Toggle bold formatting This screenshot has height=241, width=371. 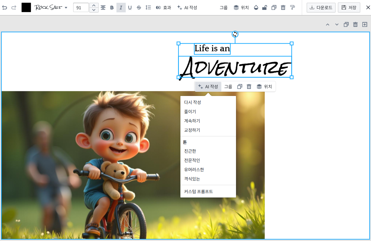coord(112,7)
